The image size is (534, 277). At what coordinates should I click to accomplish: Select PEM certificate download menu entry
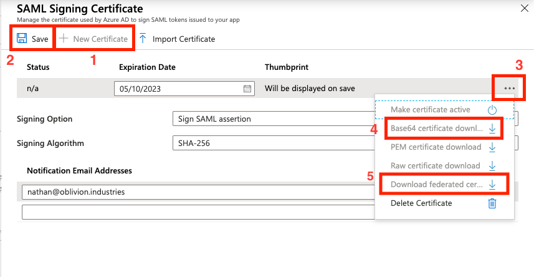click(436, 147)
